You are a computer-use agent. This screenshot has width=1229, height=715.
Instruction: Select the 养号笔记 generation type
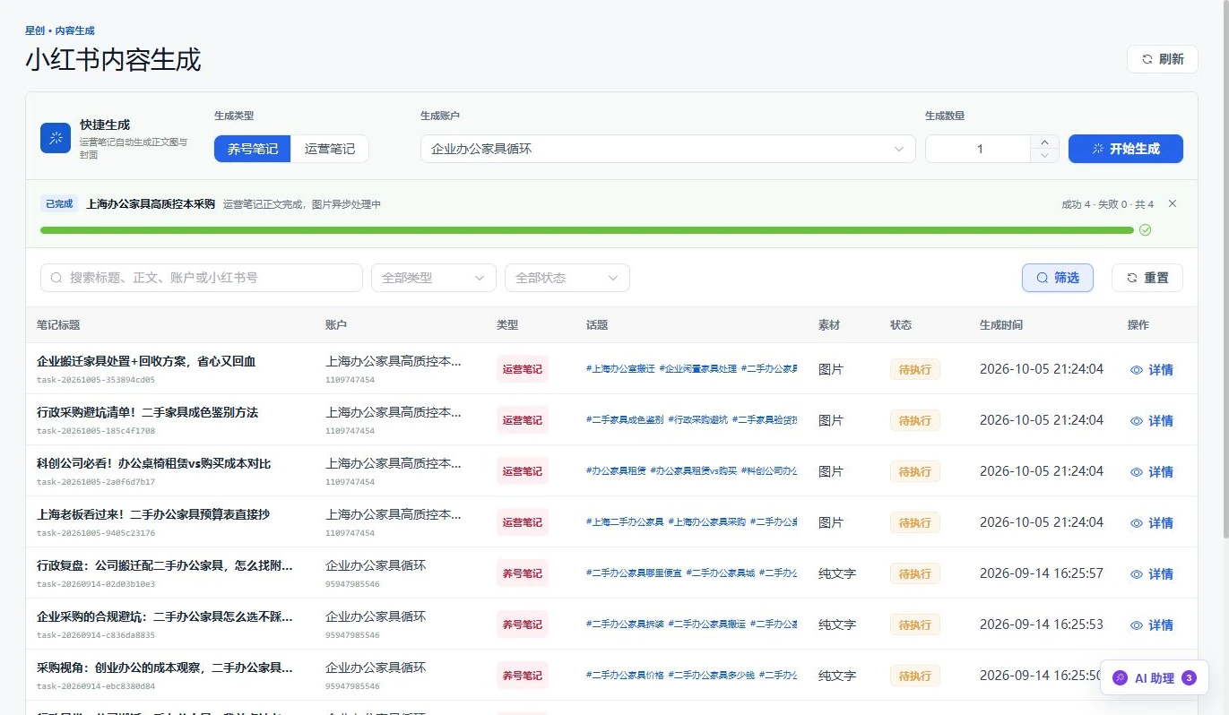coord(253,149)
